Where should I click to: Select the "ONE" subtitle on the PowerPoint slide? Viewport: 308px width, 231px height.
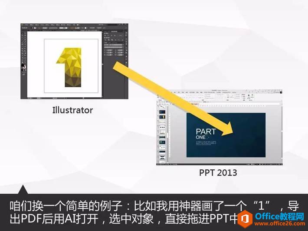click(x=200, y=137)
